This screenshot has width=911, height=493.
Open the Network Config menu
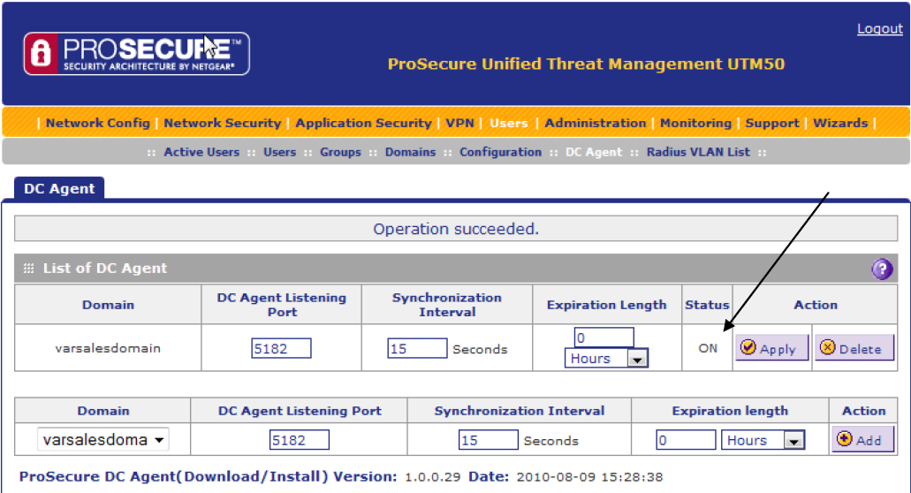pyautogui.click(x=97, y=123)
